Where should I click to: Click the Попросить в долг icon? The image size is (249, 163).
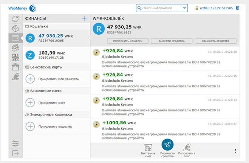coord(187,147)
